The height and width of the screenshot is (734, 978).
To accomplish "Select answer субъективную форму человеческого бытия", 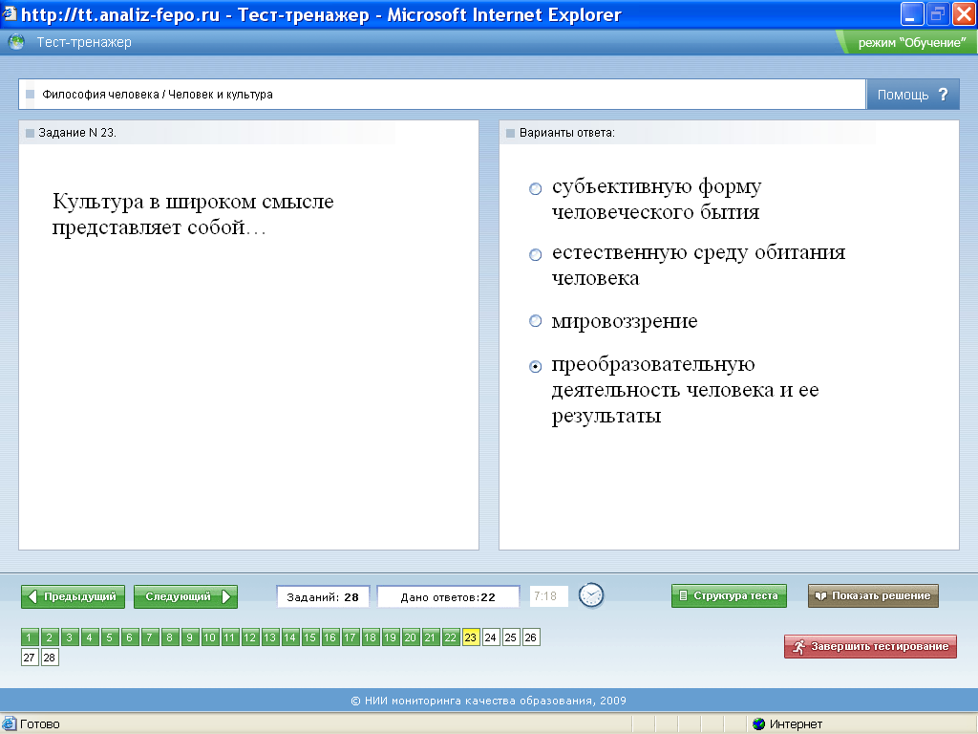I will tap(535, 188).
